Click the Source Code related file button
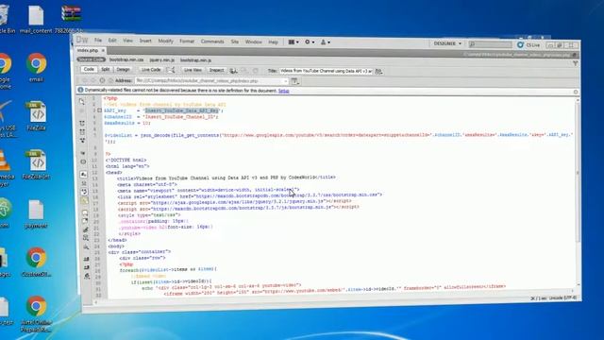 91,59
